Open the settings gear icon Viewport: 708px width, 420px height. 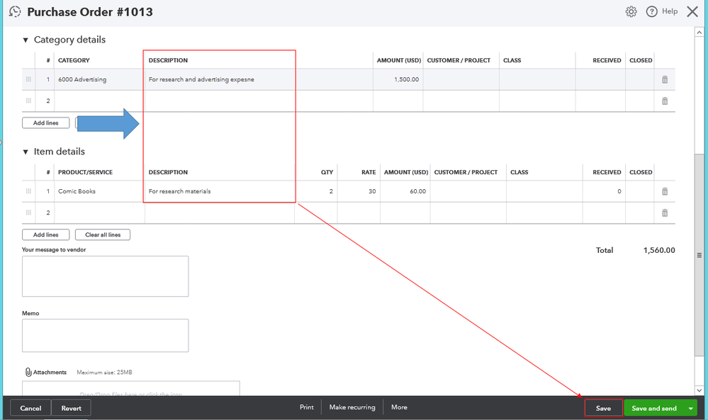(x=631, y=12)
